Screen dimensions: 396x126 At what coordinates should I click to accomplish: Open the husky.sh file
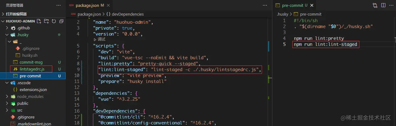pyautogui.click(x=33, y=56)
